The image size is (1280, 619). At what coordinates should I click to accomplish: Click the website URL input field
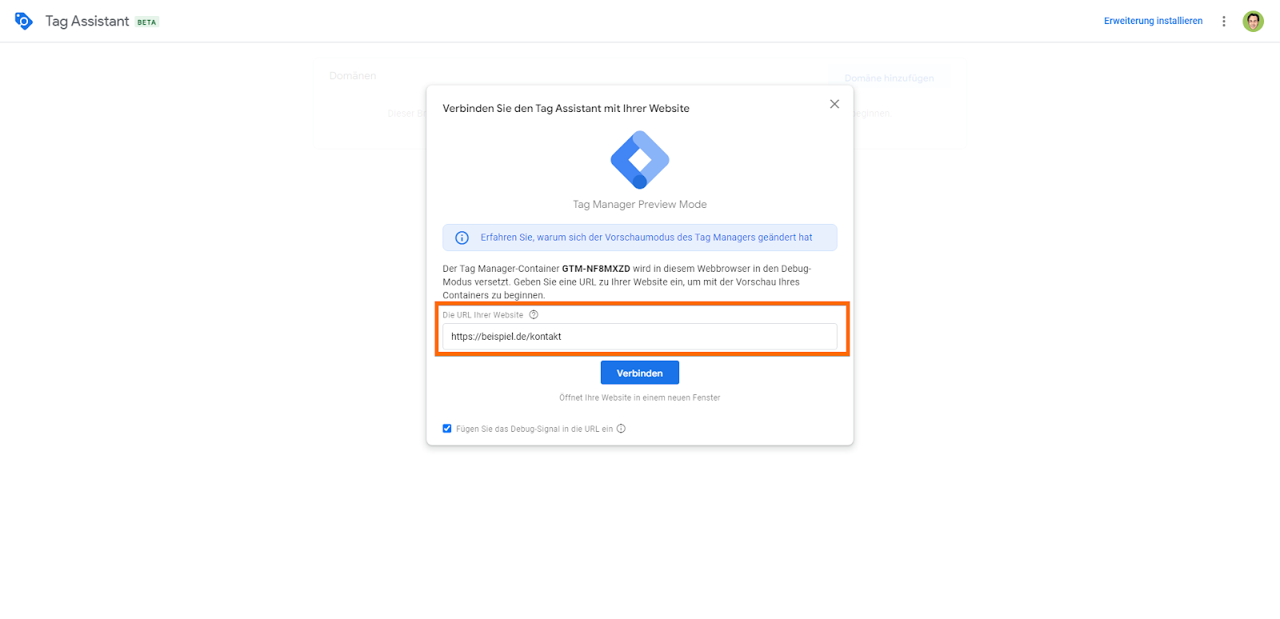point(640,337)
